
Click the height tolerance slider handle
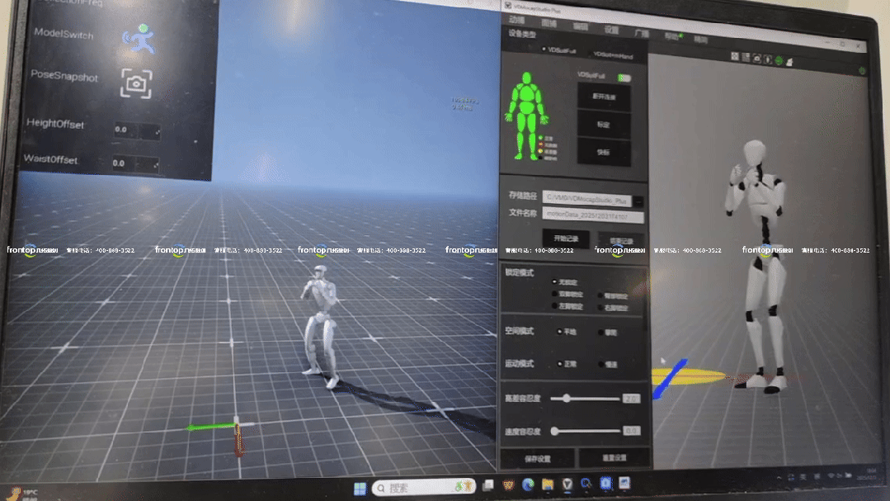pos(567,398)
